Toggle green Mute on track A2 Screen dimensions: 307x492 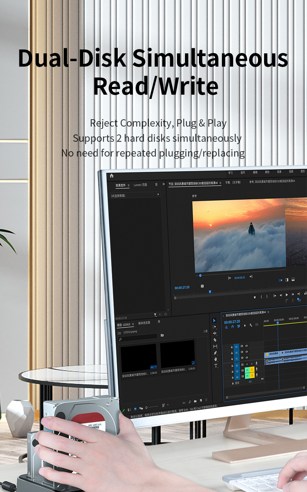point(247,370)
